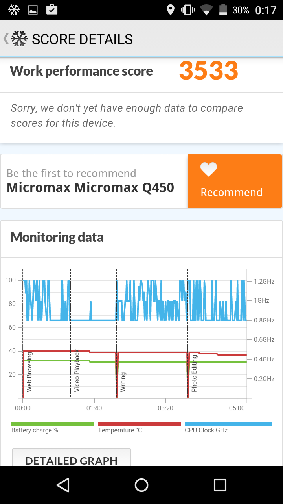Tap the location pin status icon
Image resolution: width=283 pixels, height=504 pixels.
[x=171, y=10]
